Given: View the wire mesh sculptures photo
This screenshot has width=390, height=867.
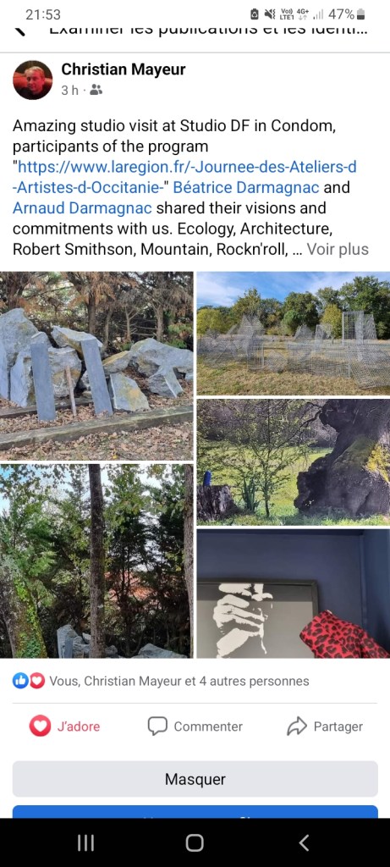Looking at the screenshot, I should [x=294, y=333].
